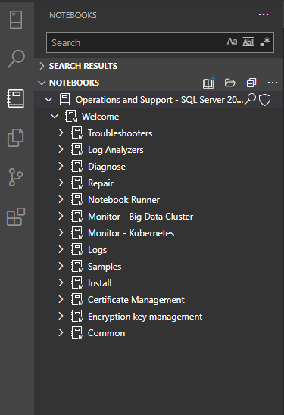Image resolution: width=284 pixels, height=415 pixels.
Task: Open Encryption key management entry
Action: pos(145,317)
